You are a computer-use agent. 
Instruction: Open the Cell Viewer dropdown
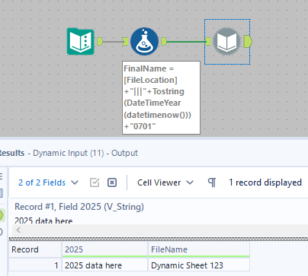[165, 182]
